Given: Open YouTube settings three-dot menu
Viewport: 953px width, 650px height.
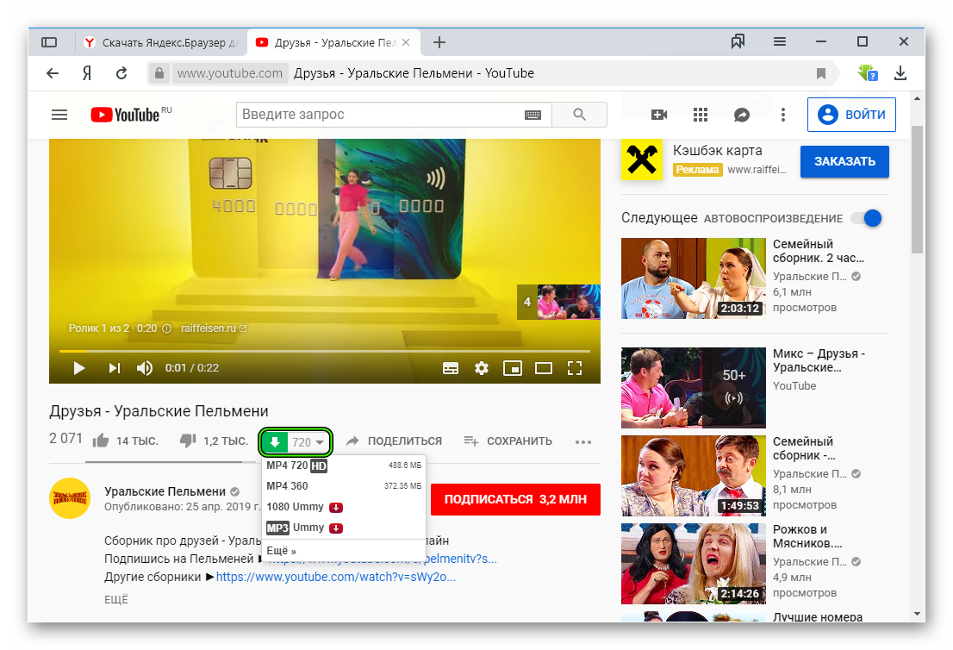Looking at the screenshot, I should click(x=782, y=115).
